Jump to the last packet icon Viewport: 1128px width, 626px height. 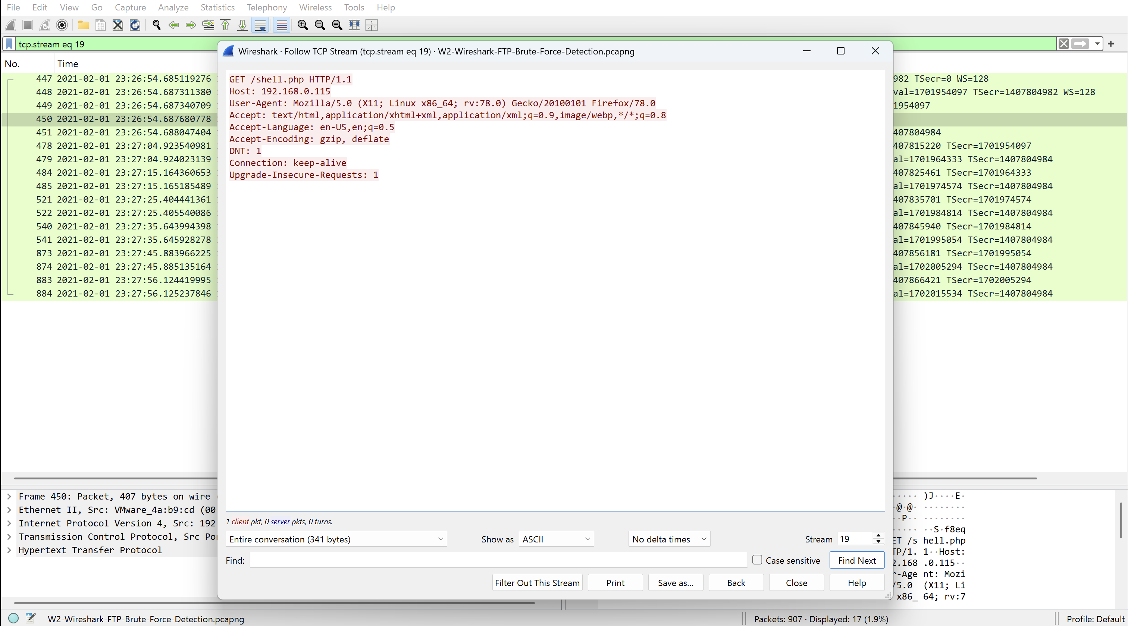click(x=242, y=25)
